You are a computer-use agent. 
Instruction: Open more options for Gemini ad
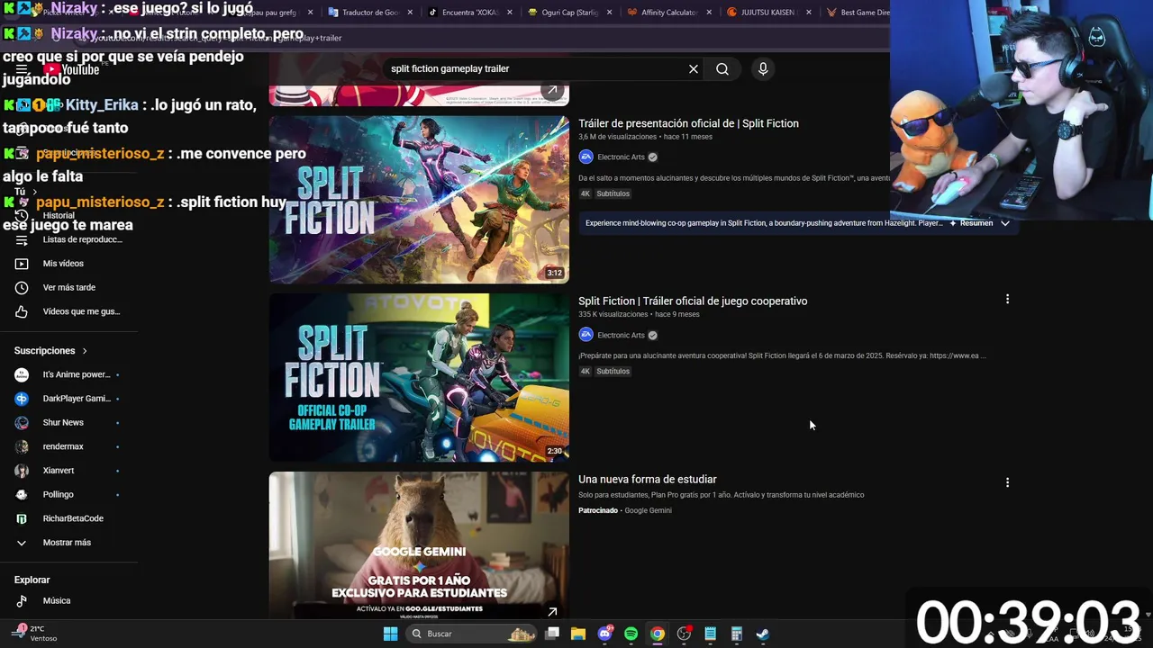pyautogui.click(x=1007, y=482)
